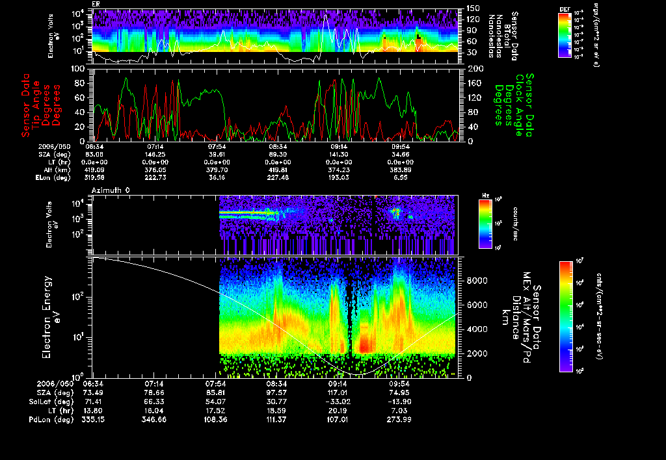Select SolLat value 54.07
Viewport: 666px width, 460px height.
click(x=215, y=402)
